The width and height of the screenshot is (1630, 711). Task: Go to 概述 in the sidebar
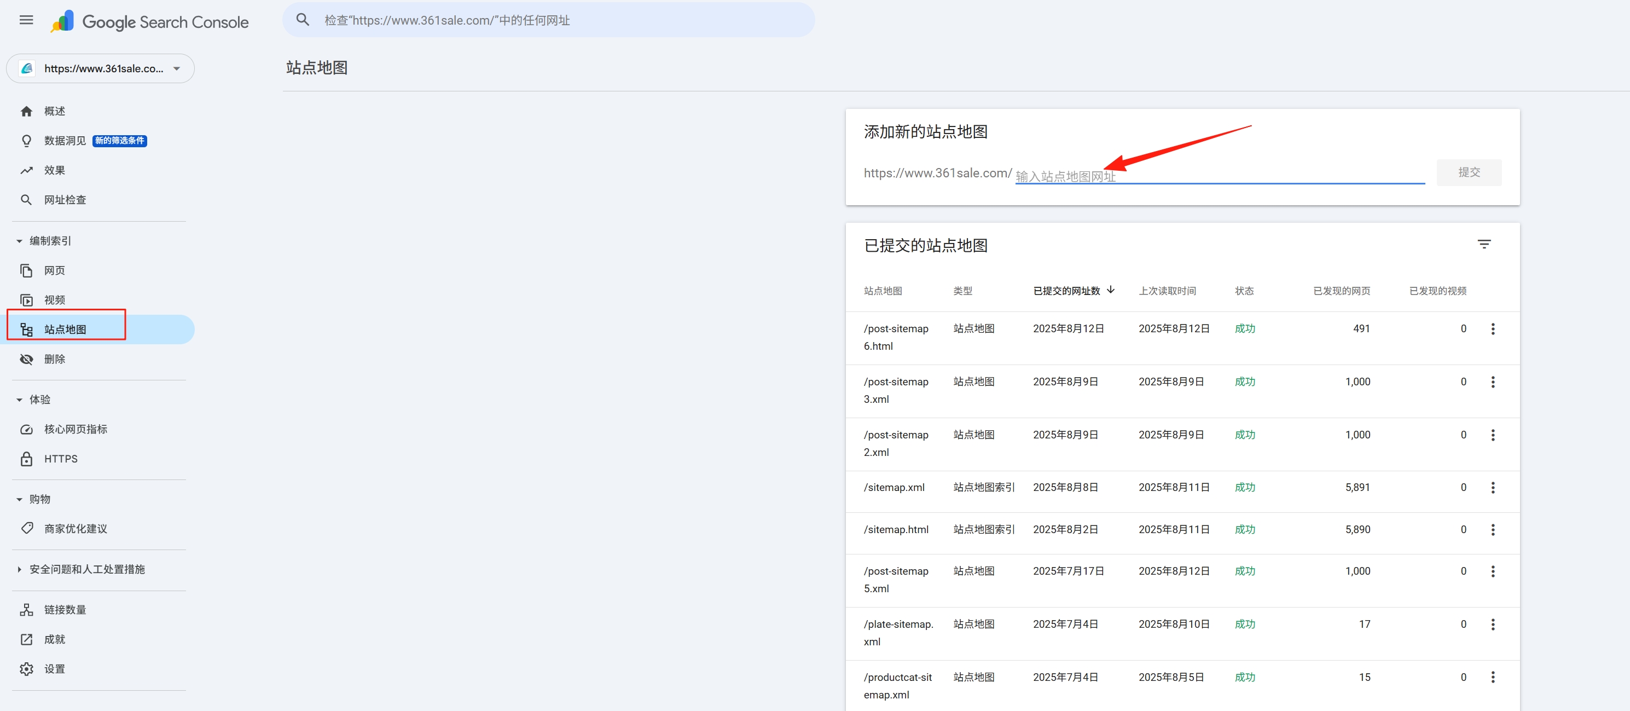[54, 112]
